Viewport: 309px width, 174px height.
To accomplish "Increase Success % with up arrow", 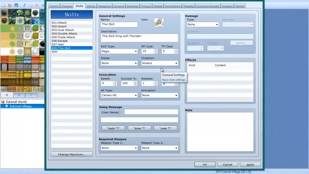I will tap(135, 82).
